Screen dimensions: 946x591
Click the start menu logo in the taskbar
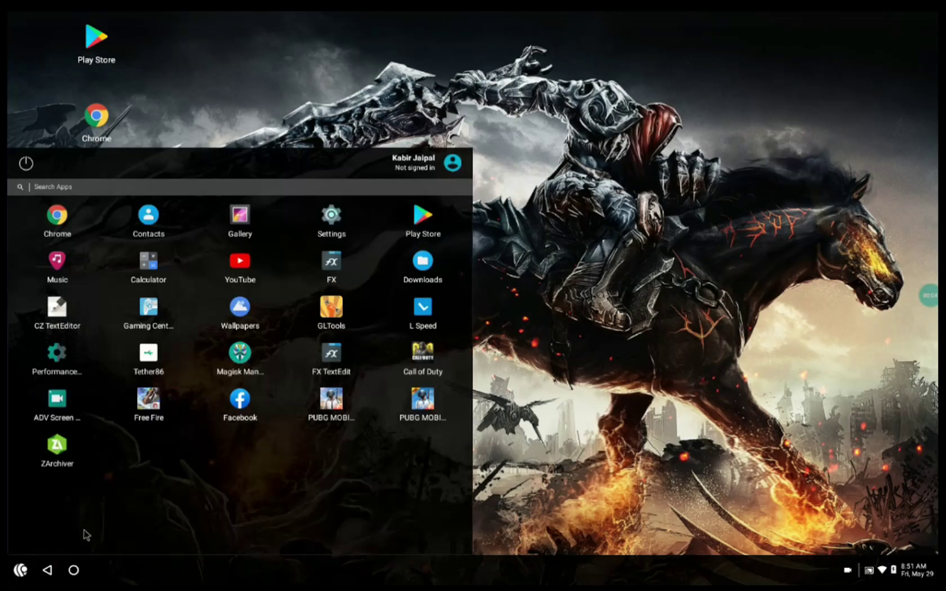[21, 570]
